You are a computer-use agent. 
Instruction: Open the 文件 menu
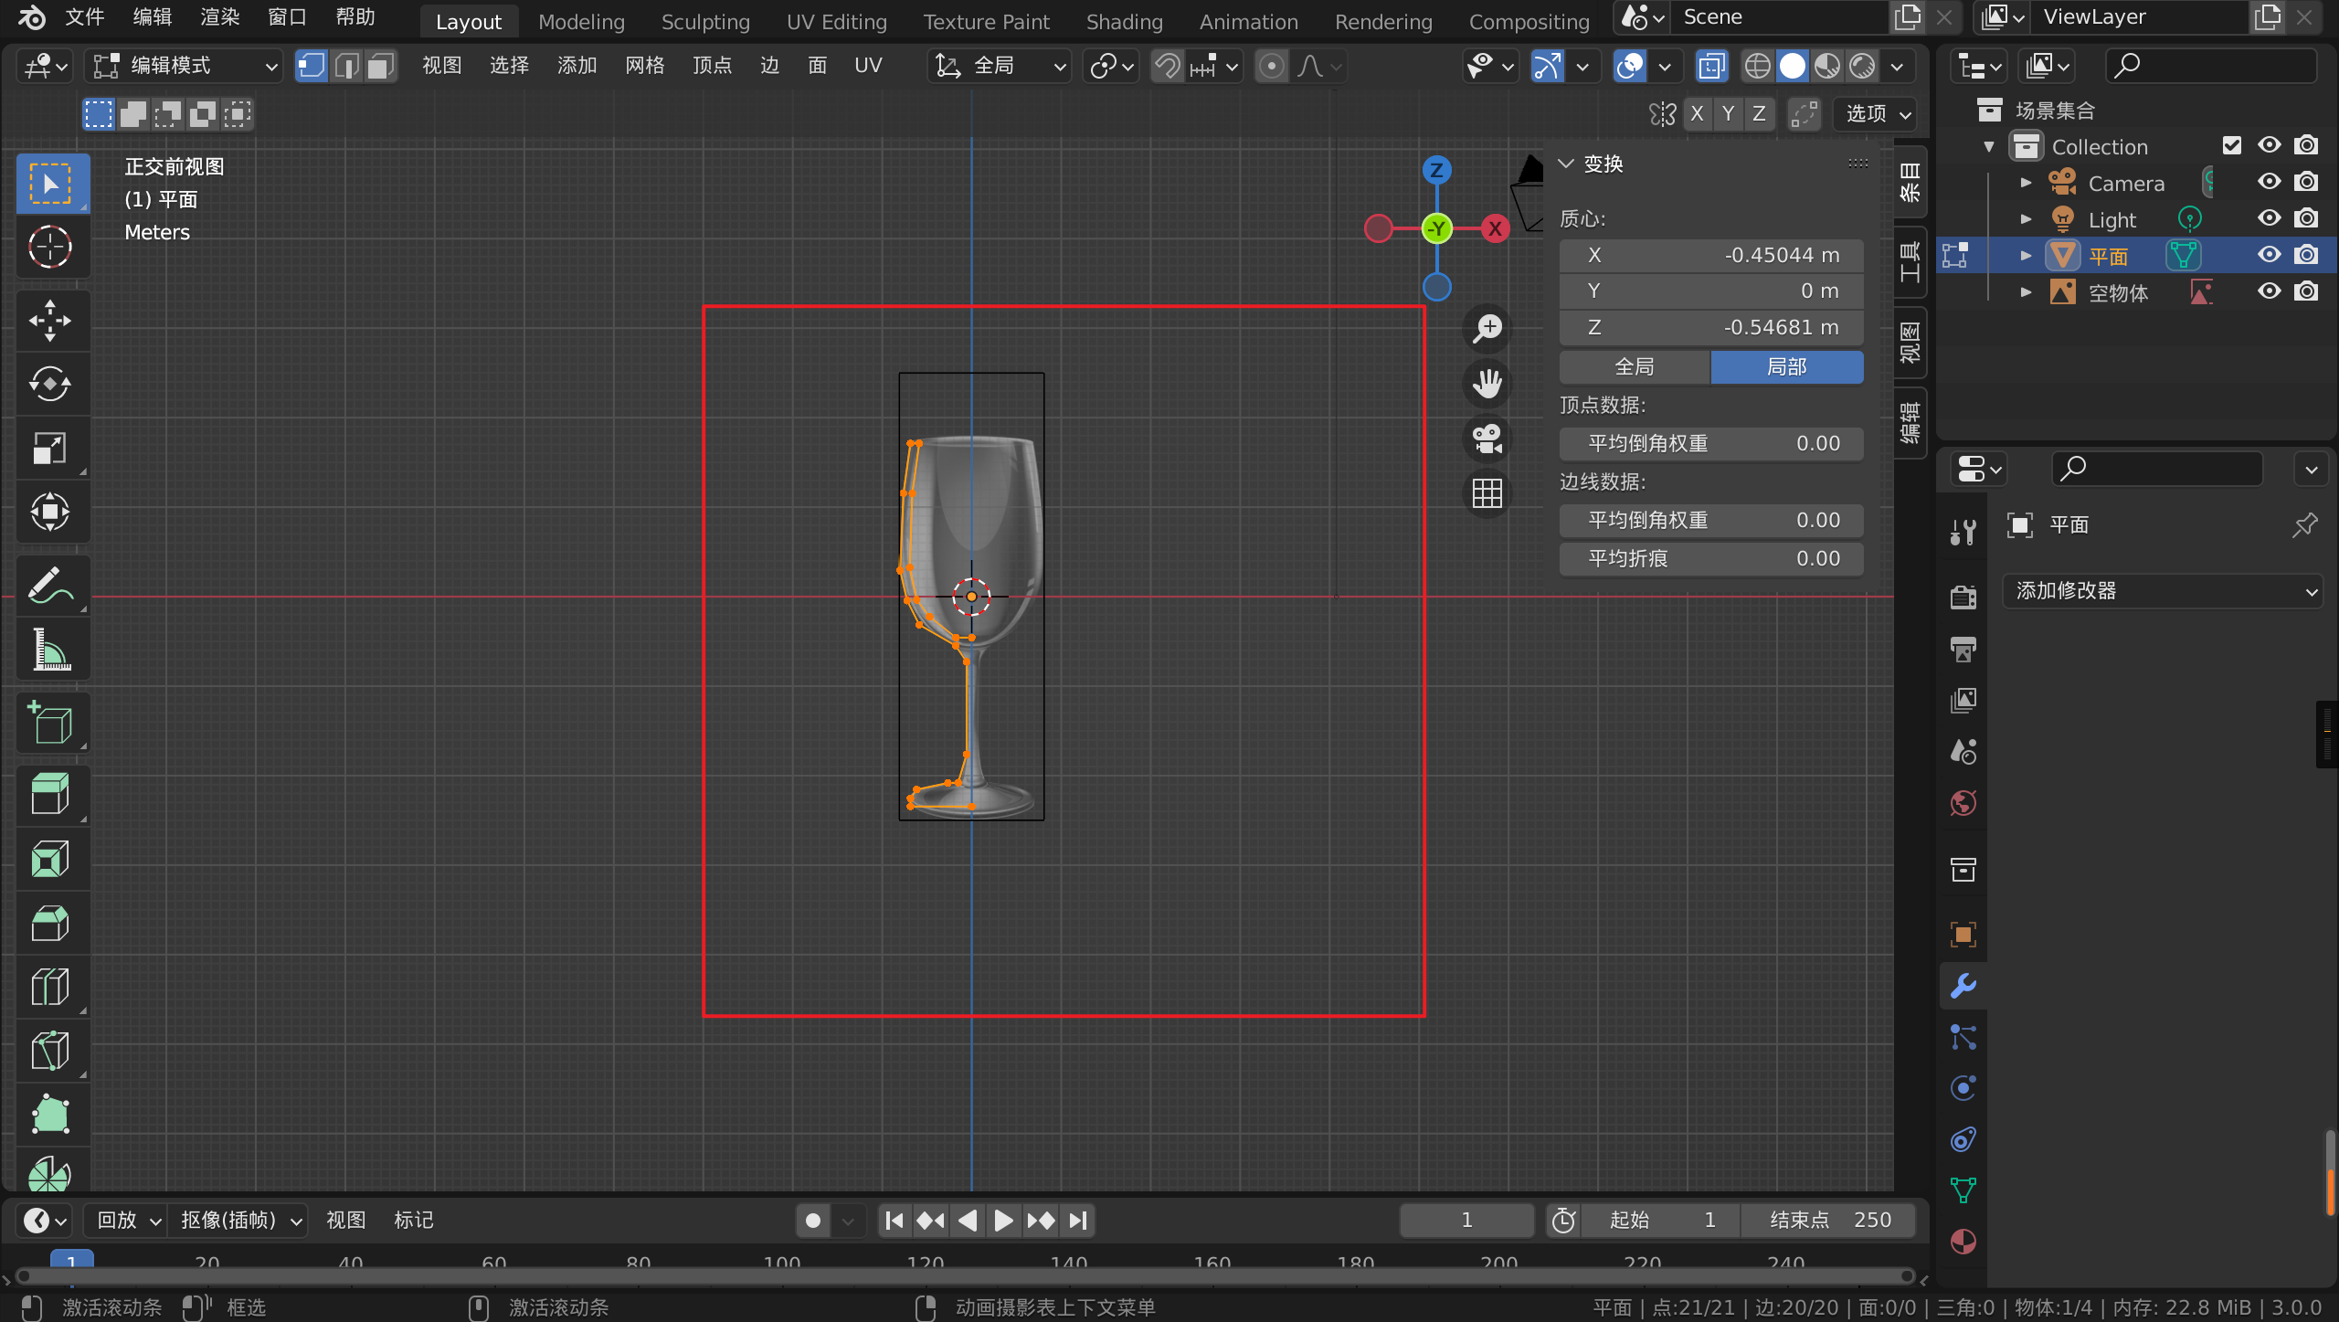tap(85, 17)
